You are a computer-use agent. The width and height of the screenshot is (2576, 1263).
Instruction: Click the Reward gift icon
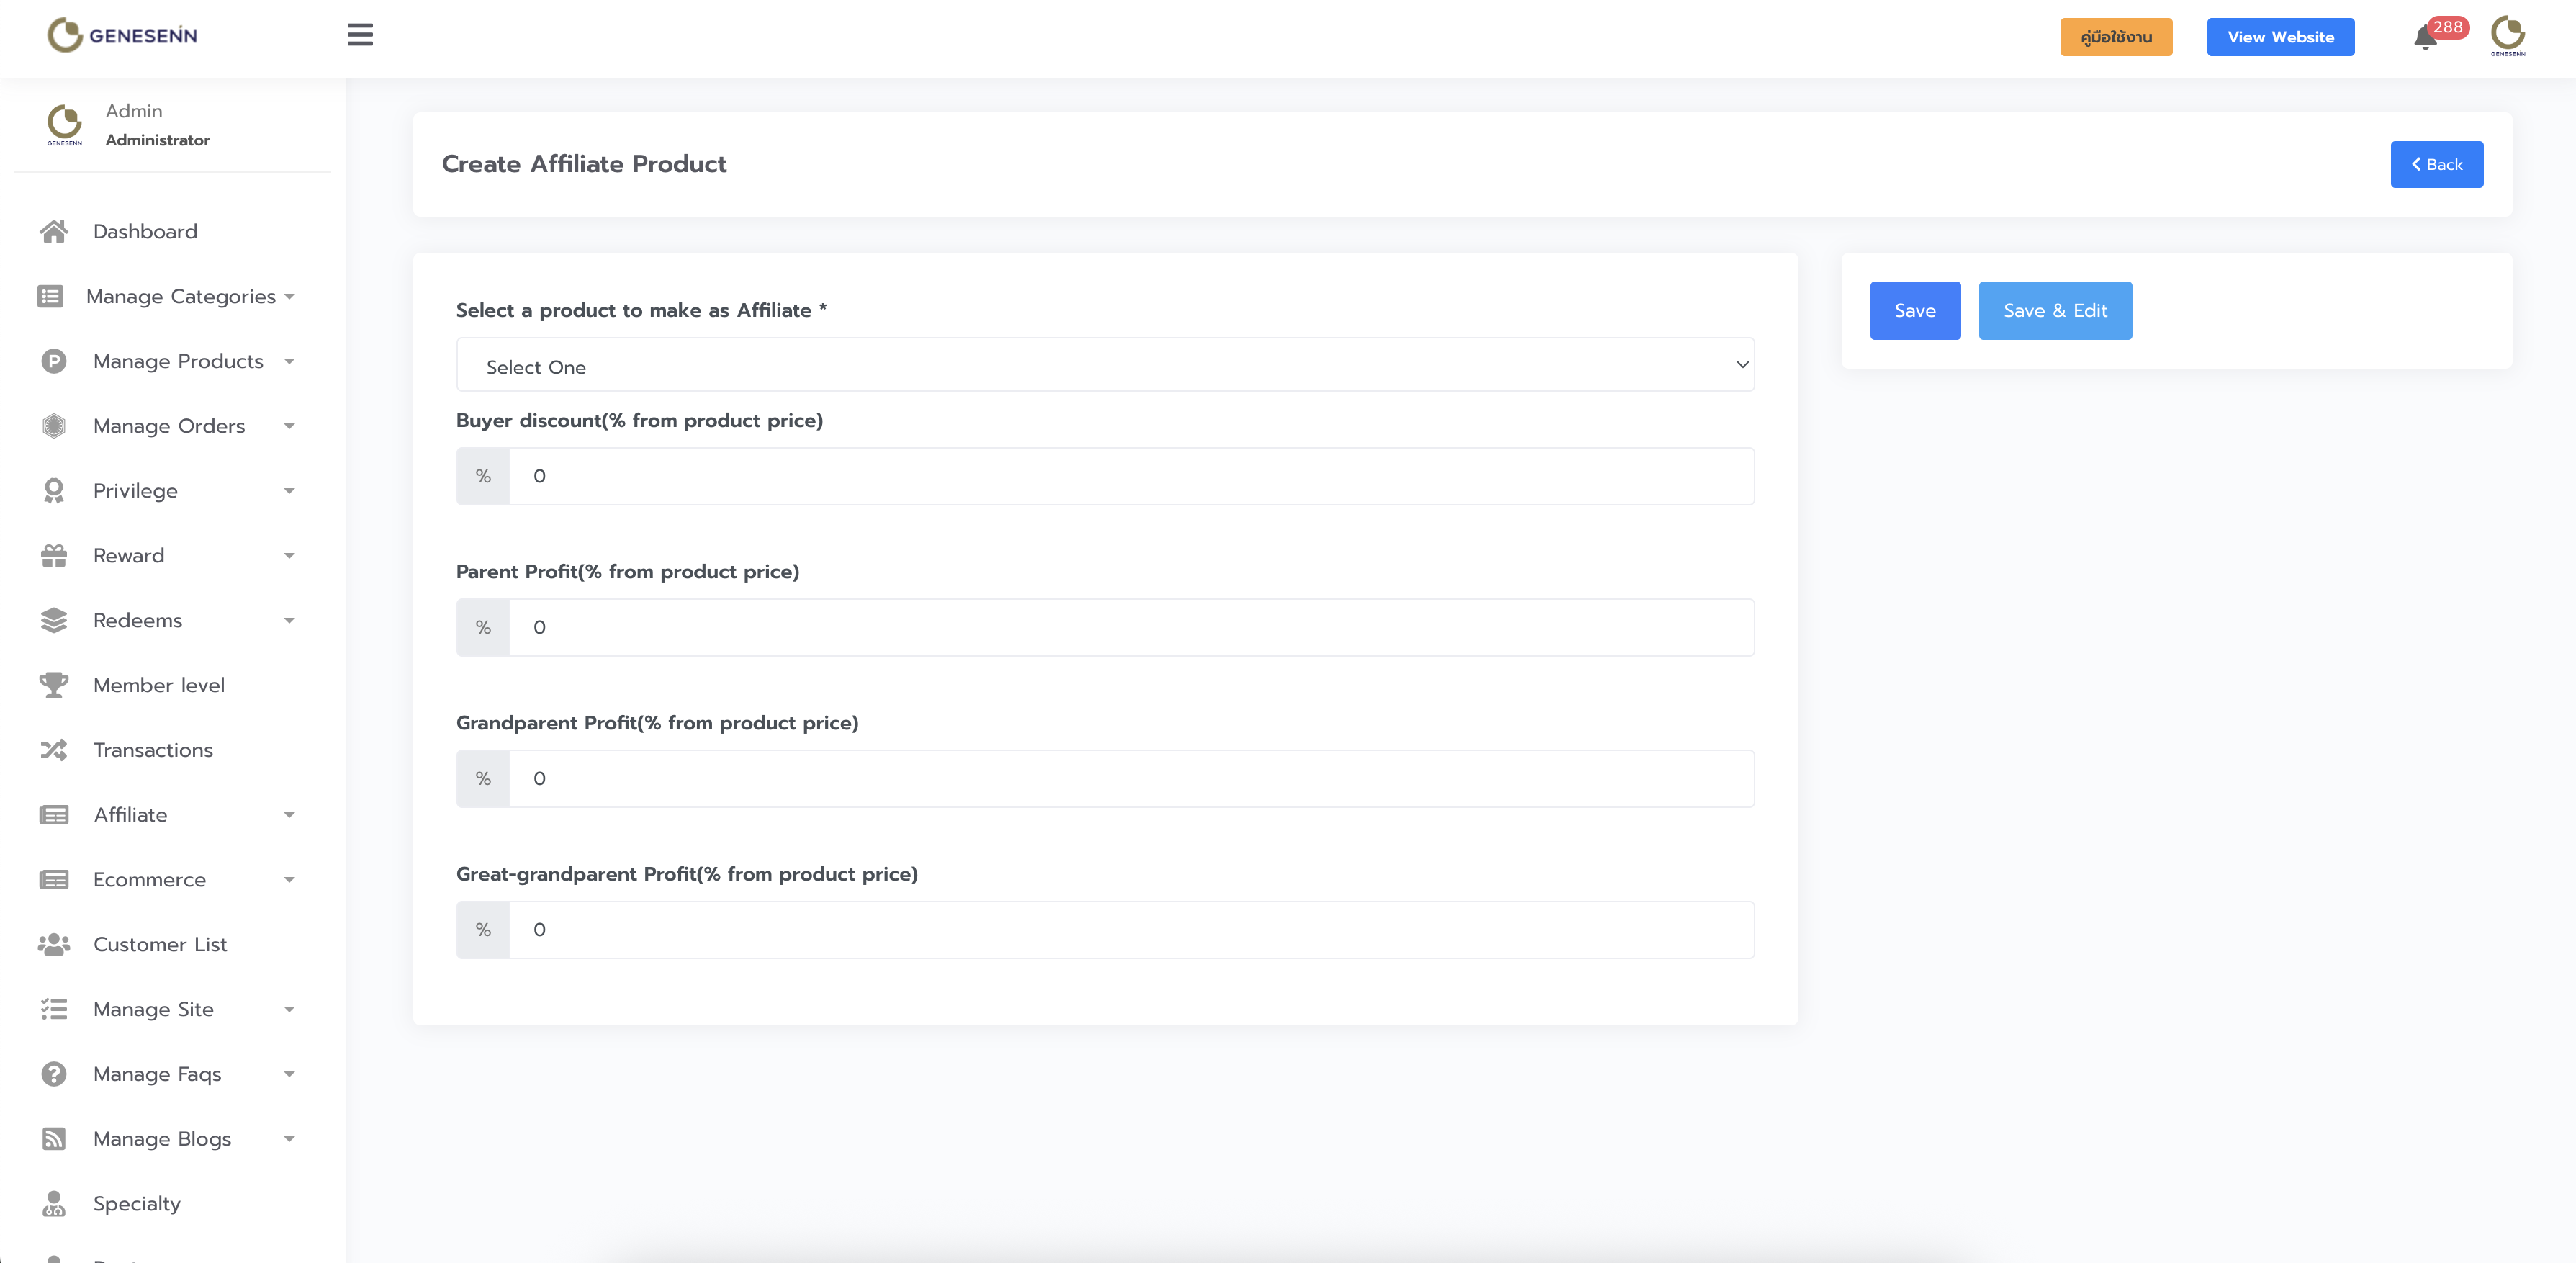(x=54, y=556)
